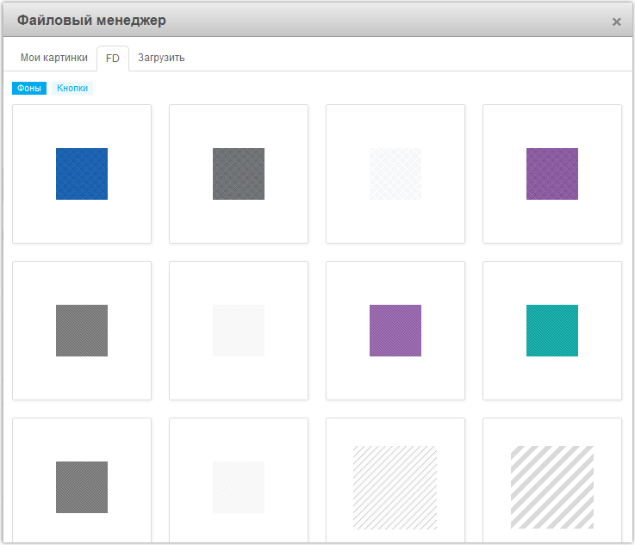
Task: Select the white pattern in third row
Action: pos(239,487)
